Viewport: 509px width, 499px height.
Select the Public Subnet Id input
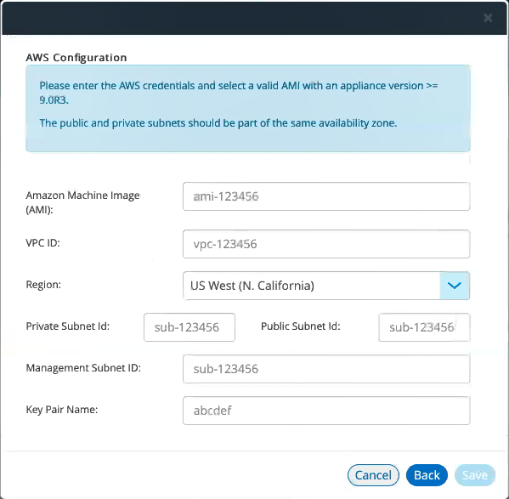tap(424, 327)
